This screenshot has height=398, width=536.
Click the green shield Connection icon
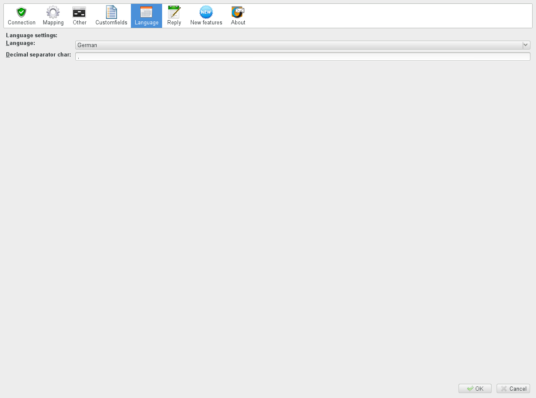[x=21, y=12]
